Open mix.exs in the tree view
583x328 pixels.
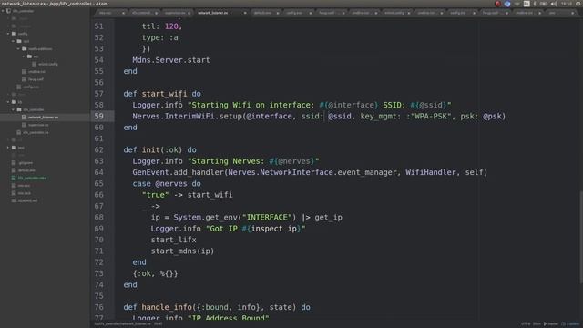24,186
